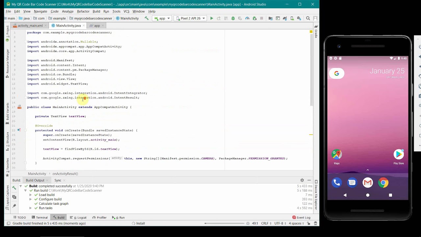Open the Profile app gauge icon
The width and height of the screenshot is (421, 237).
pyautogui.click(x=247, y=18)
